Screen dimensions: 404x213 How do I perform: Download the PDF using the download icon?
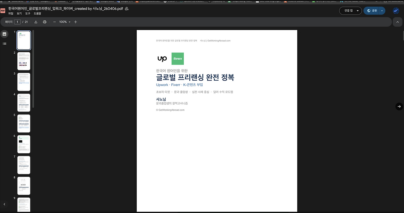tap(36, 22)
